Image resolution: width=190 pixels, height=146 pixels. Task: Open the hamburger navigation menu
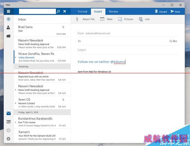(8, 11)
